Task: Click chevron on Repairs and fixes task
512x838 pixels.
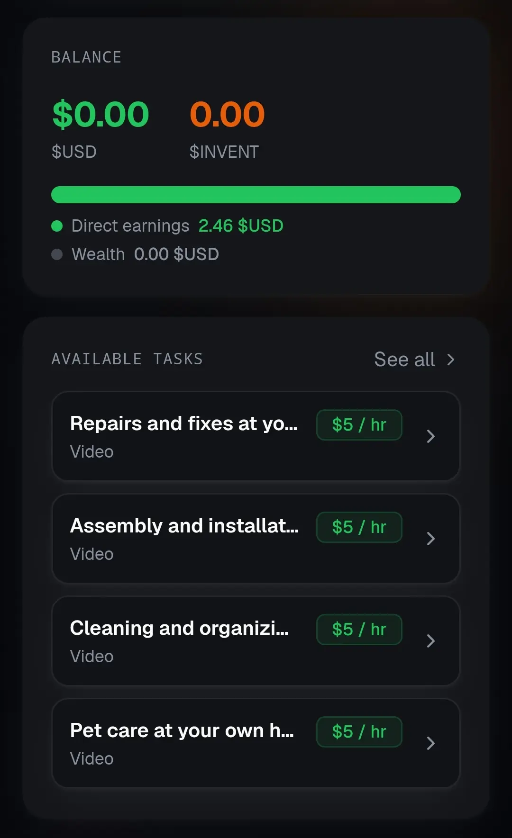Action: point(430,436)
